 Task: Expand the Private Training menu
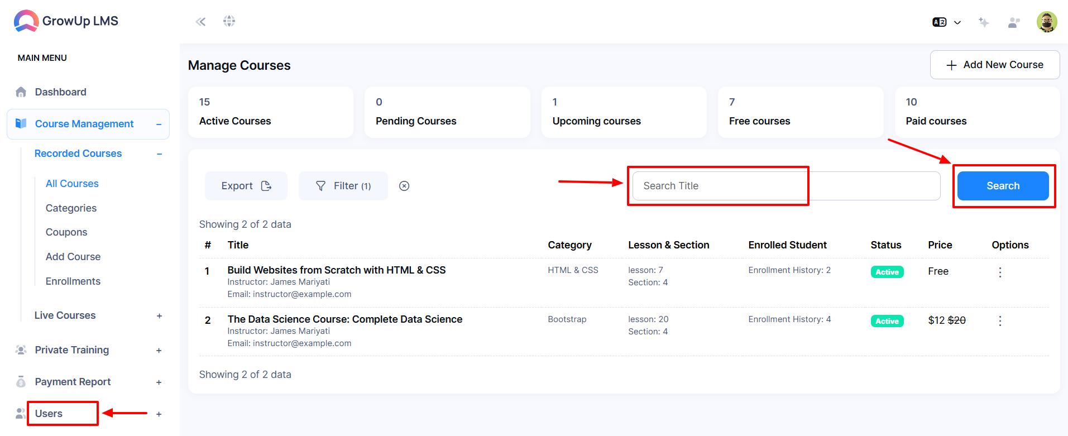[159, 351]
